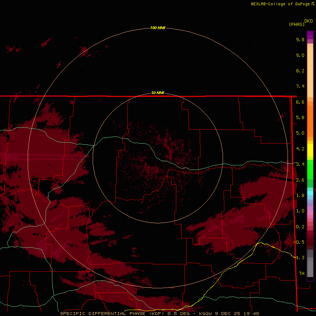Viewport: 316px width, 316px height.
Task: Click the 7.4 legend value
Action: [x=300, y=86]
